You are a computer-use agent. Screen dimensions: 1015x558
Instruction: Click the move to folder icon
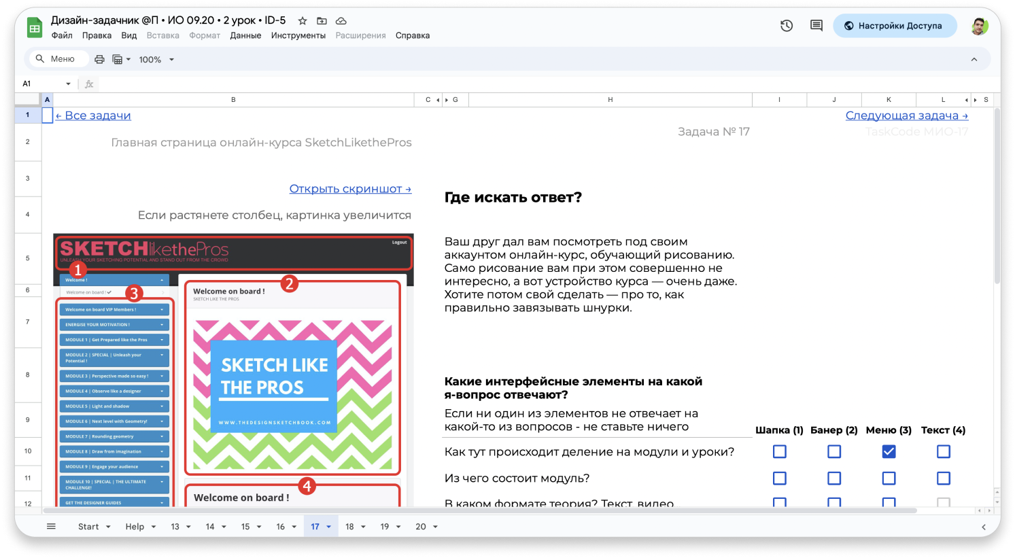click(322, 21)
